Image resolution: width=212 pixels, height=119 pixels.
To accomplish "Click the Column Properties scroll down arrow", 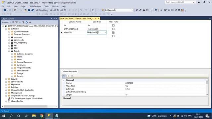I will tap(207, 95).
